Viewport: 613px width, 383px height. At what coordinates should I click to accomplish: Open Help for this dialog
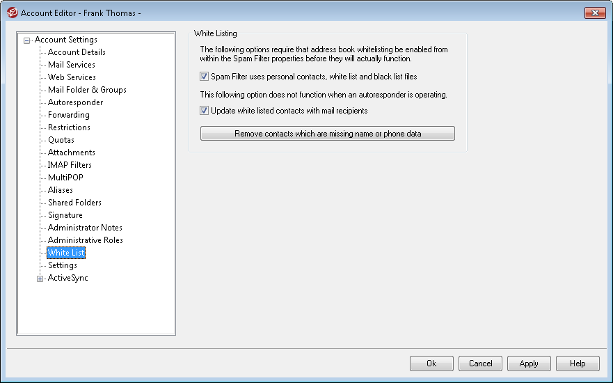coord(578,363)
